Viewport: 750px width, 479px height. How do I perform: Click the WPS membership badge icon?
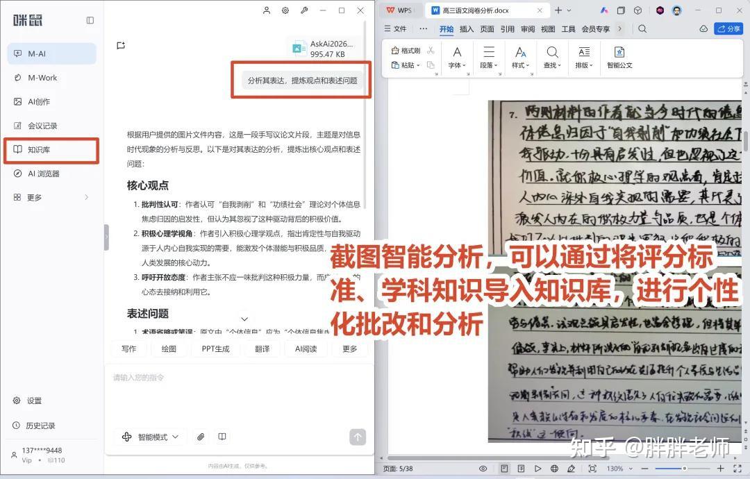(660, 10)
